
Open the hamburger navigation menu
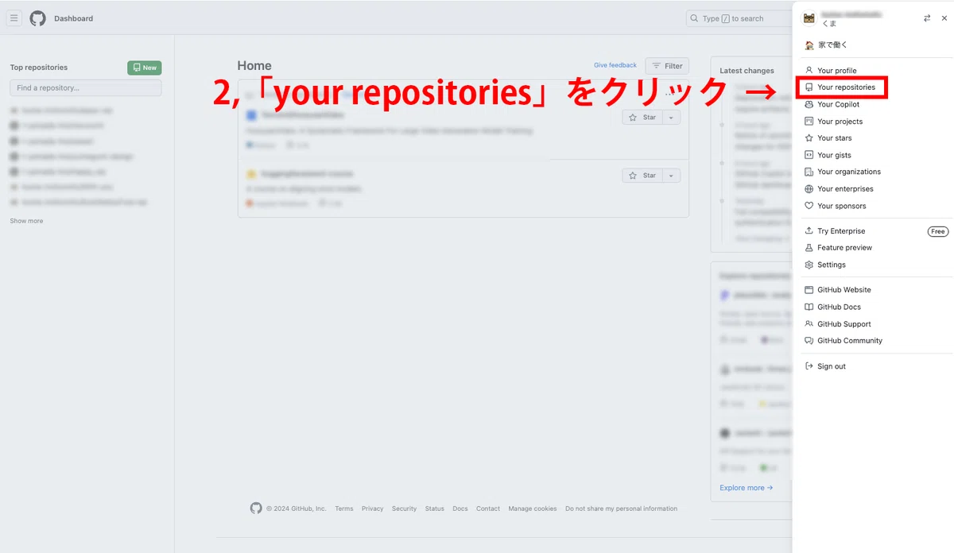point(14,18)
